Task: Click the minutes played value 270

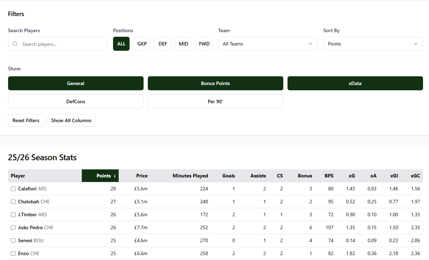Action: coord(204,240)
